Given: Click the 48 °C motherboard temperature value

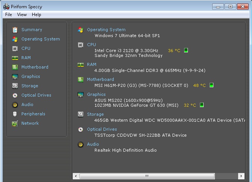Looking at the screenshot, I should coord(199,85).
